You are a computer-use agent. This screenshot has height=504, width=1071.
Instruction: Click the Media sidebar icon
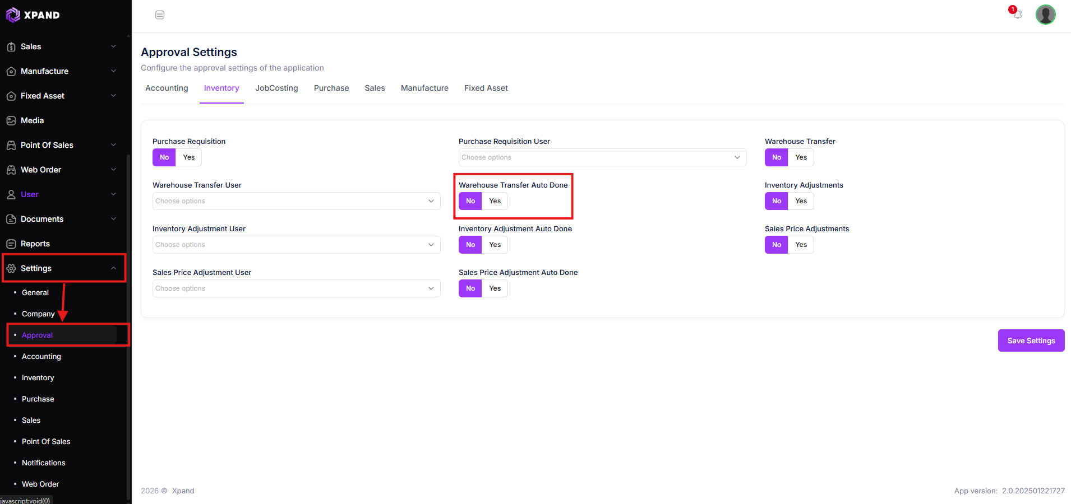pos(11,120)
